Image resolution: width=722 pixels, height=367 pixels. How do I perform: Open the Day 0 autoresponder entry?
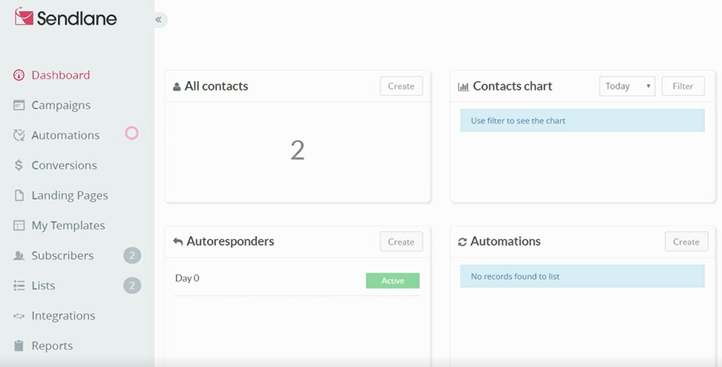click(x=187, y=278)
